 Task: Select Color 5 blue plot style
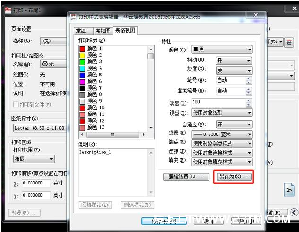coord(91,75)
